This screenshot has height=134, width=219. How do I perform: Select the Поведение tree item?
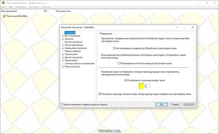(70, 33)
